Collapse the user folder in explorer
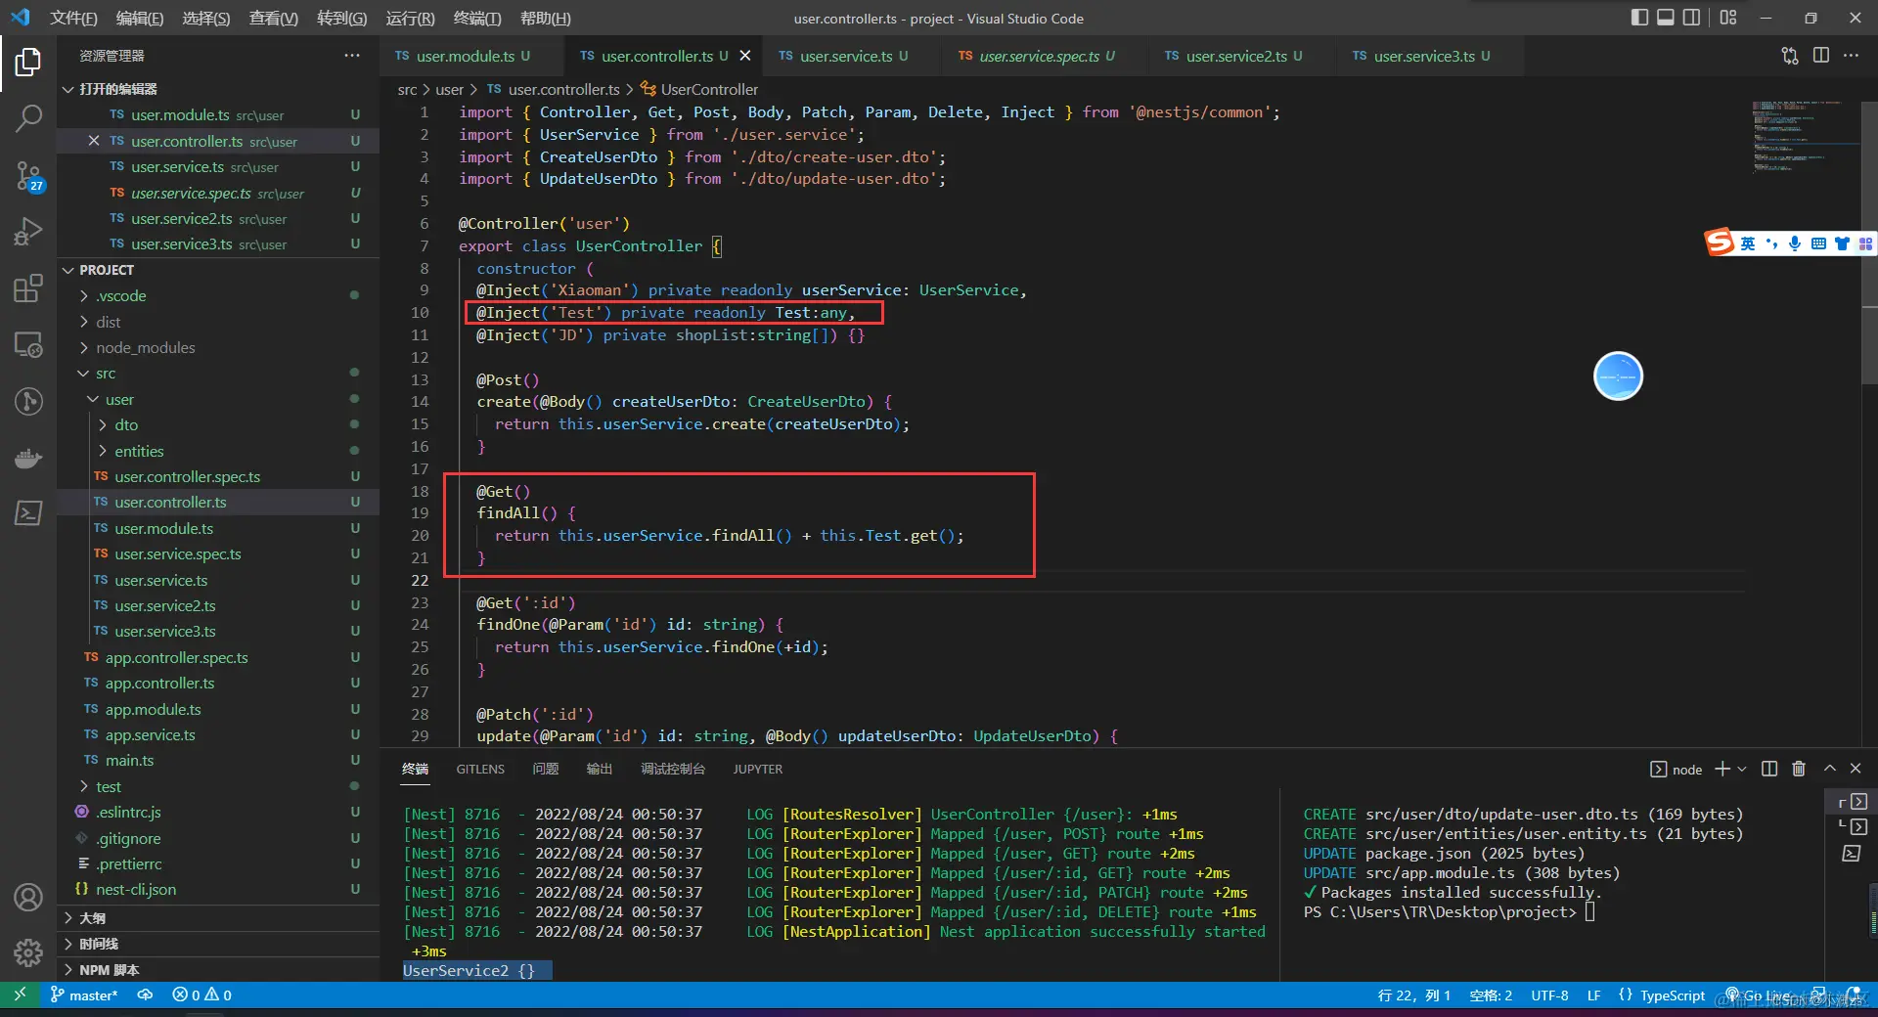 [119, 399]
